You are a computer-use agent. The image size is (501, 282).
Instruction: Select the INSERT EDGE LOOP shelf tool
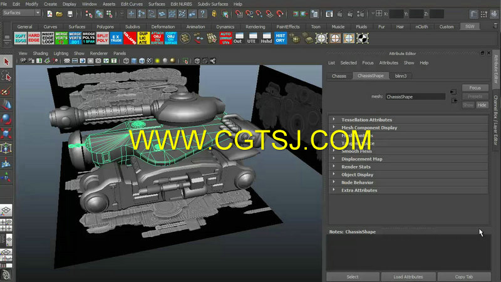point(48,38)
